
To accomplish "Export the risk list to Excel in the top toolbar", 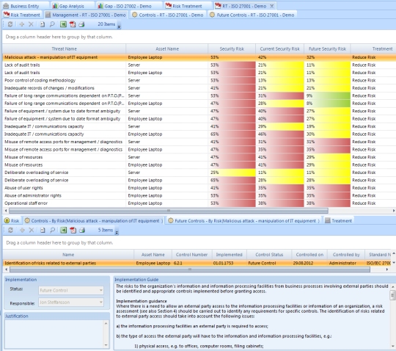I will 63,24.
